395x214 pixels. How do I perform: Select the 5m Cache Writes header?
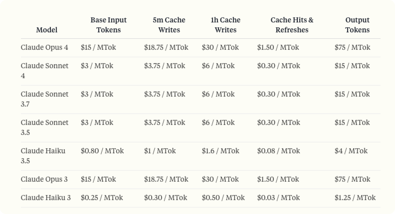click(x=169, y=25)
